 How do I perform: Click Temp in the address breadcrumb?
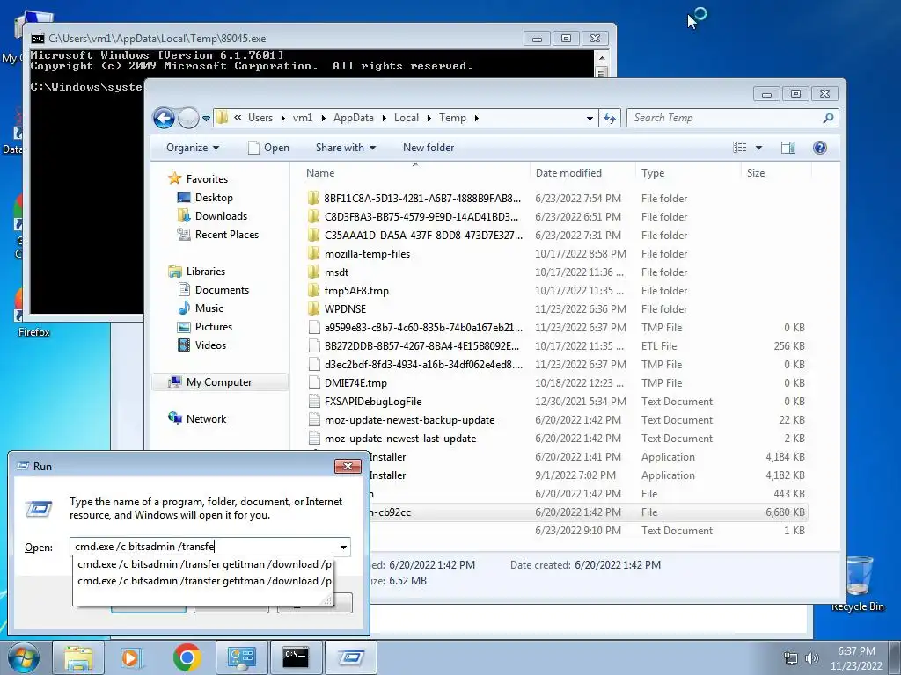tap(453, 118)
